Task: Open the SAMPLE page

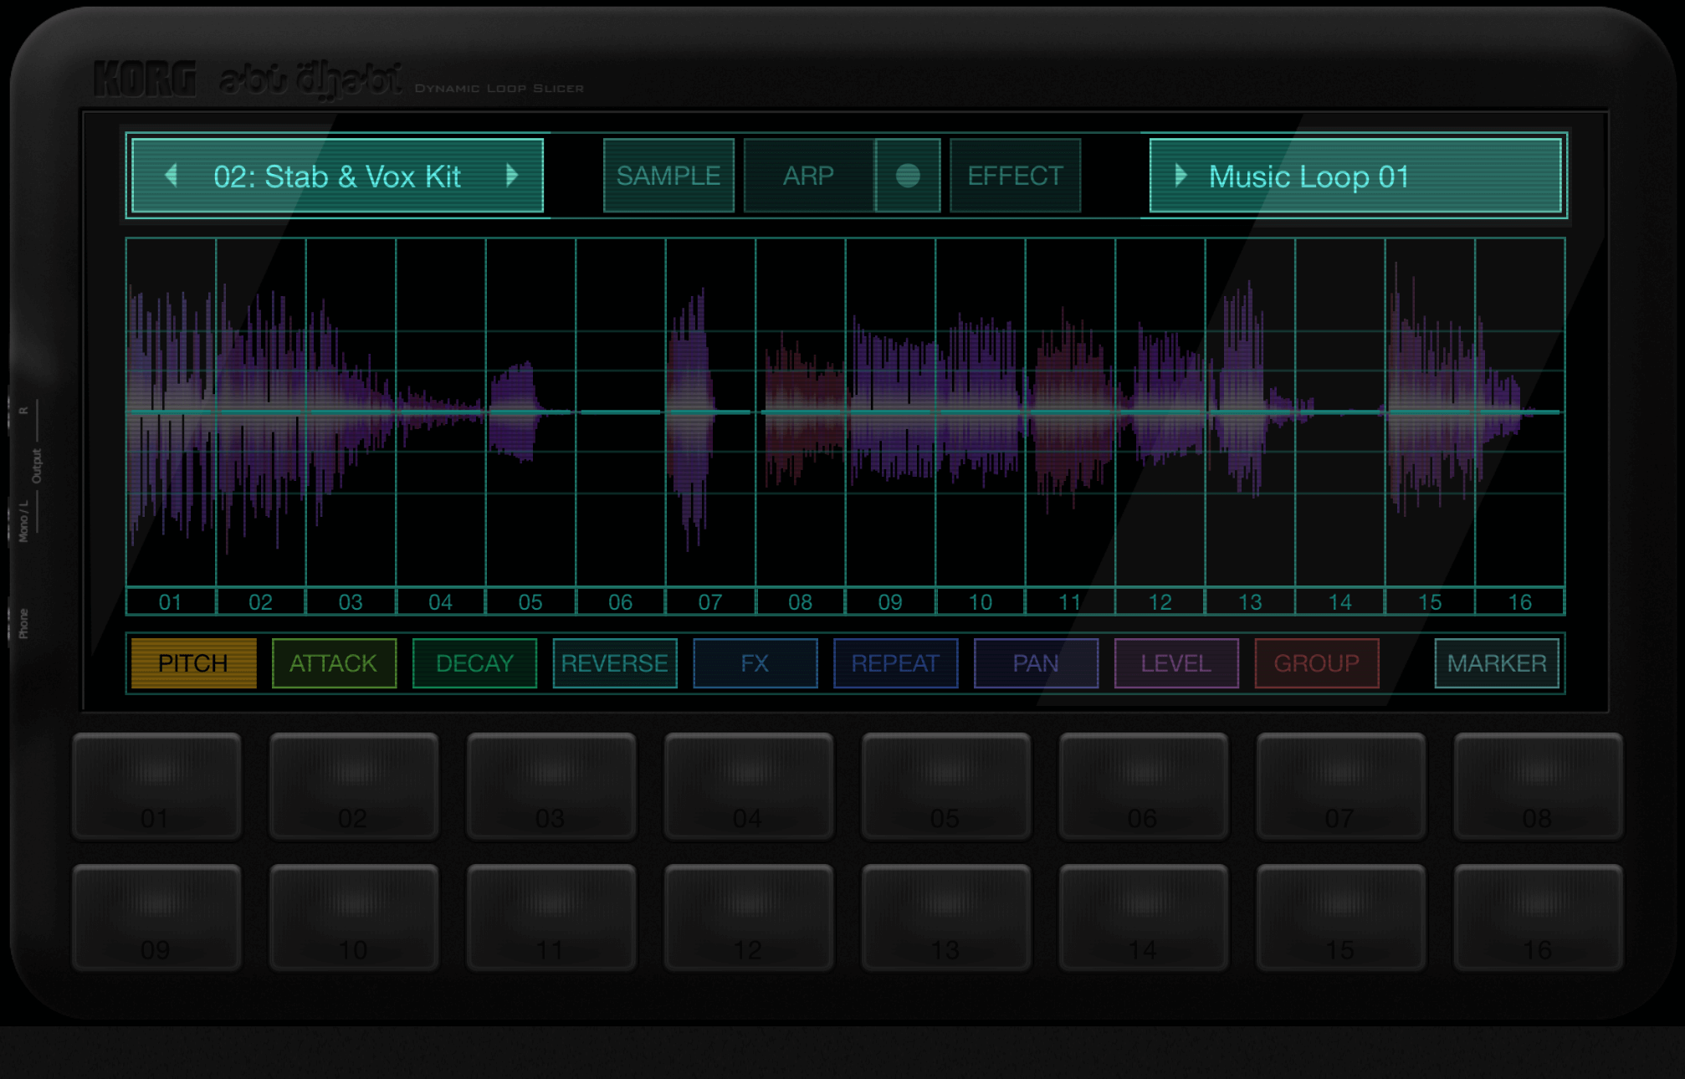Action: 668,176
